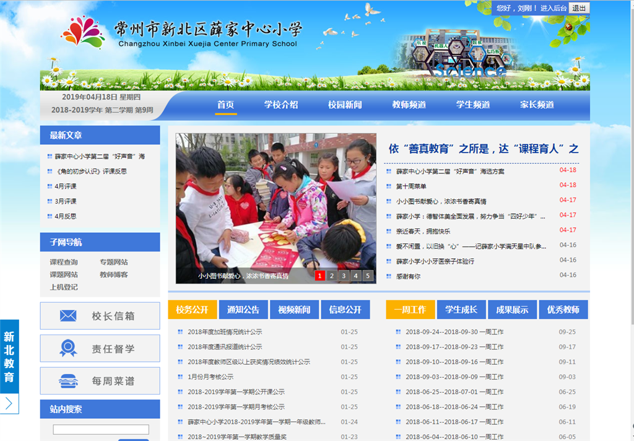
Task: Open the 第十周菜单 news article
Action: pyautogui.click(x=411, y=186)
